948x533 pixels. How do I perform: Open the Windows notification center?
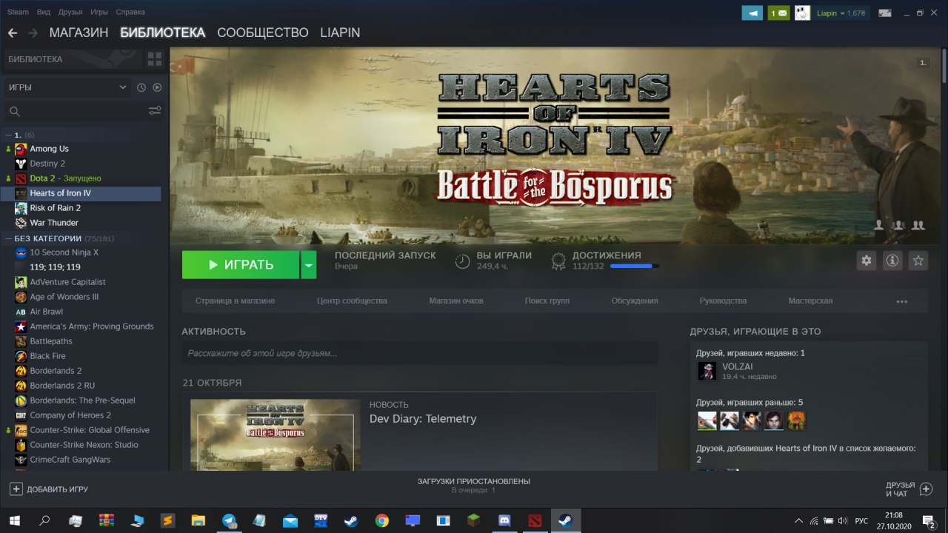coord(928,520)
